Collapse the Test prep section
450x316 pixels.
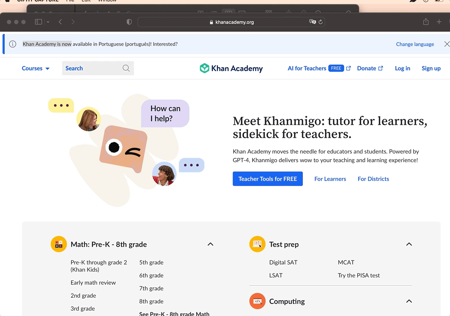coord(409,244)
